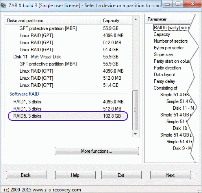Go to the Next step
202x193 pixels.
[170, 175]
